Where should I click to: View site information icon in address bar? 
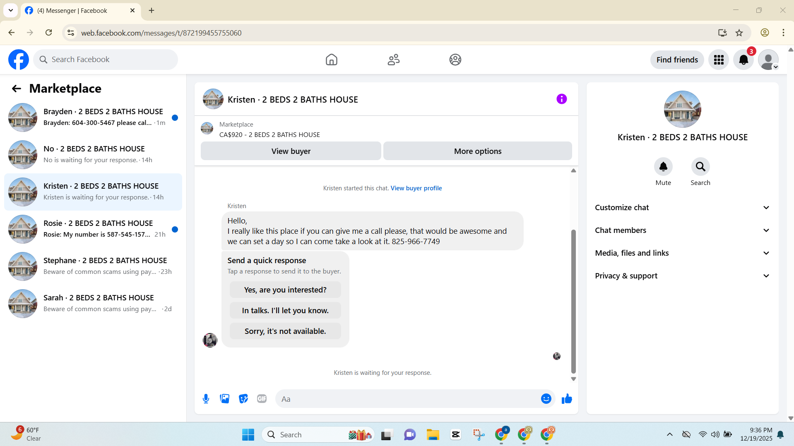tap(71, 33)
